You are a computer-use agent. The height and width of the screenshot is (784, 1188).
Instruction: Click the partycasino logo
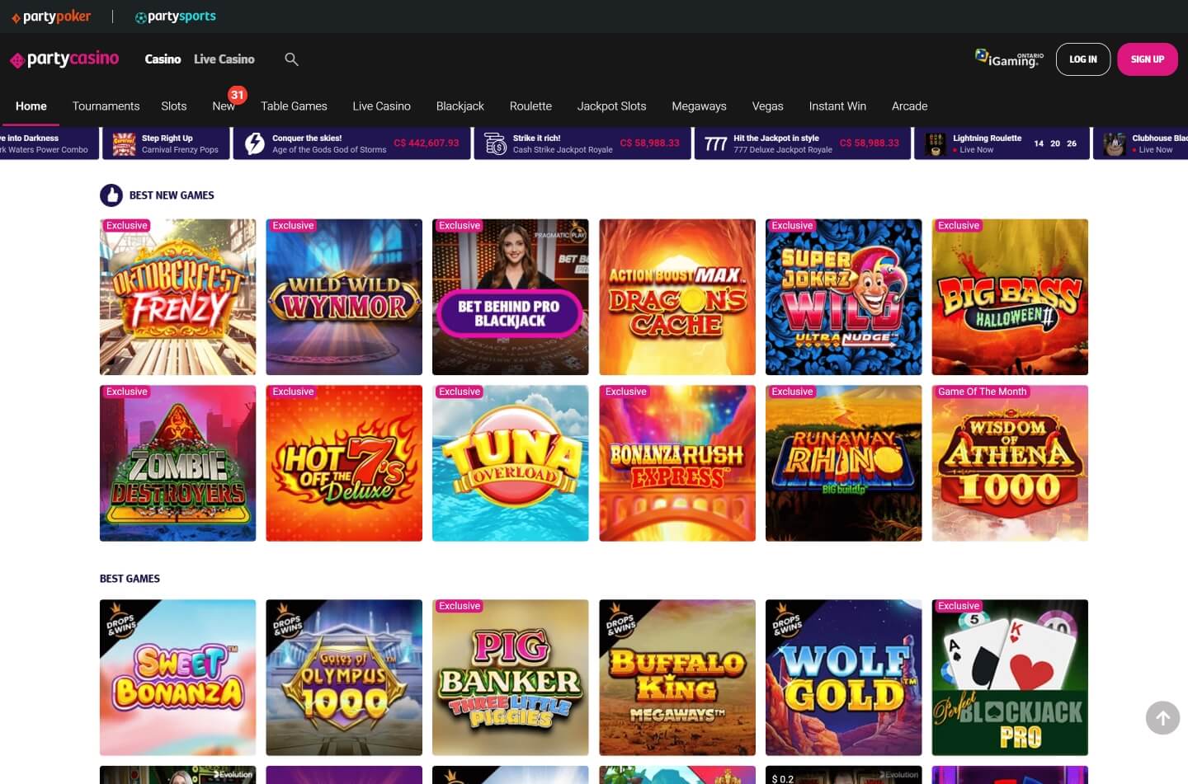pos(64,59)
